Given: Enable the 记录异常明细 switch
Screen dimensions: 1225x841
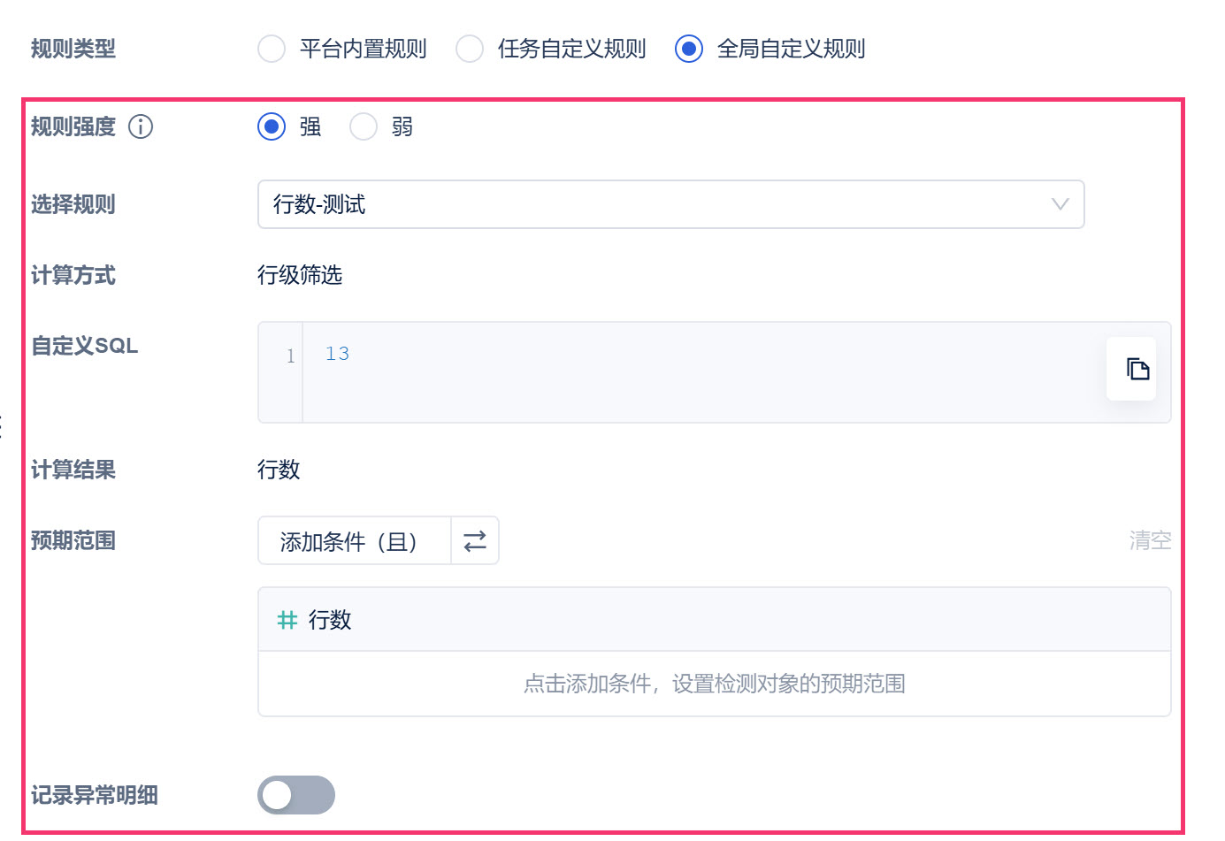Looking at the screenshot, I should 295,795.
